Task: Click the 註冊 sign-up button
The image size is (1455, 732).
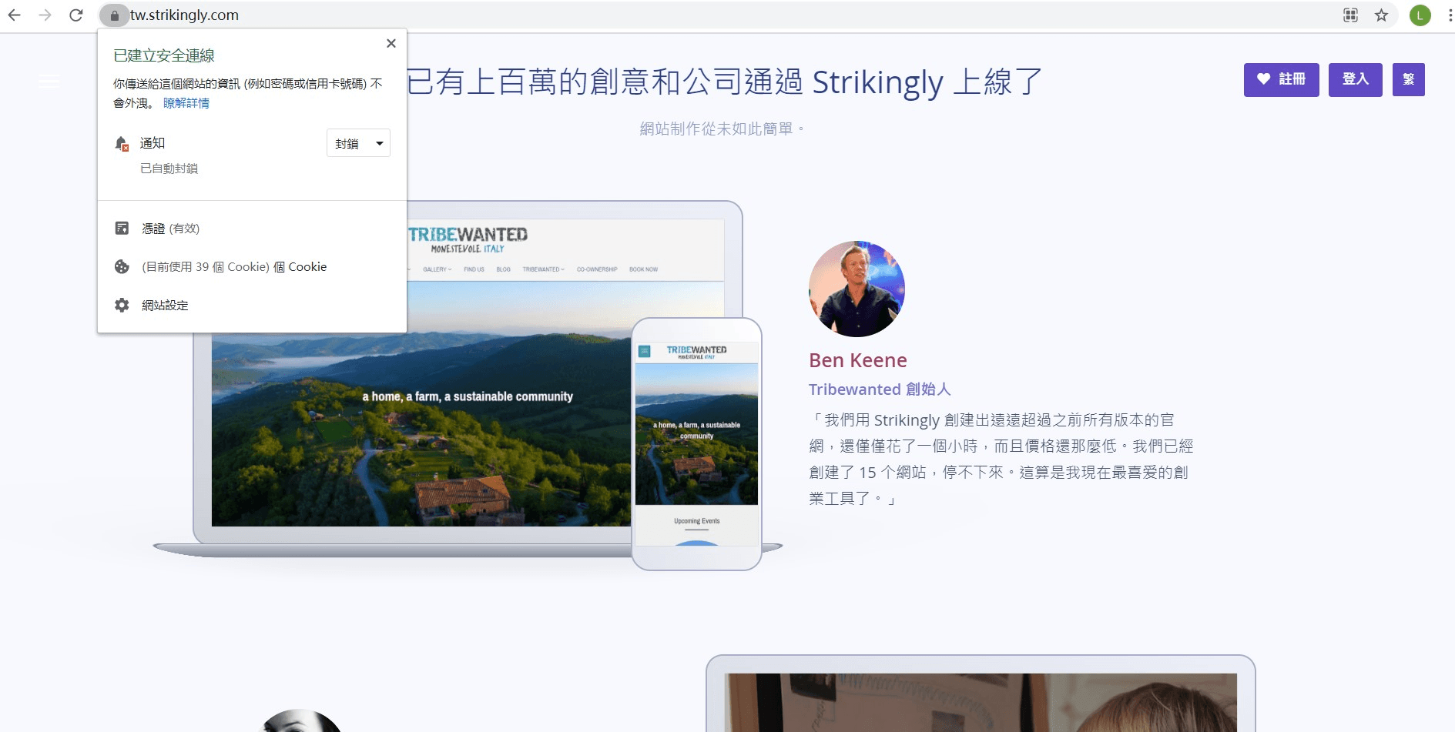Action: point(1281,79)
